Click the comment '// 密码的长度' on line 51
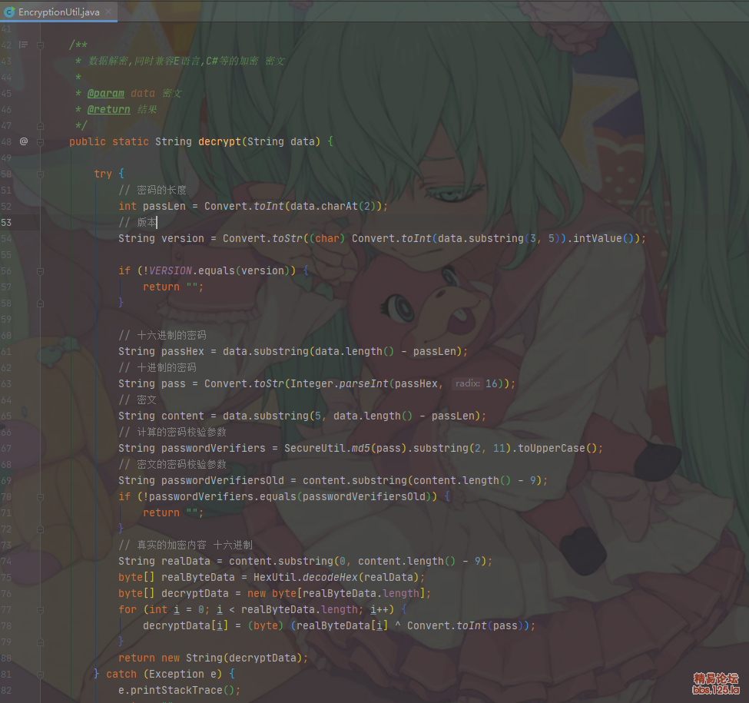This screenshot has width=749, height=703. point(152,190)
